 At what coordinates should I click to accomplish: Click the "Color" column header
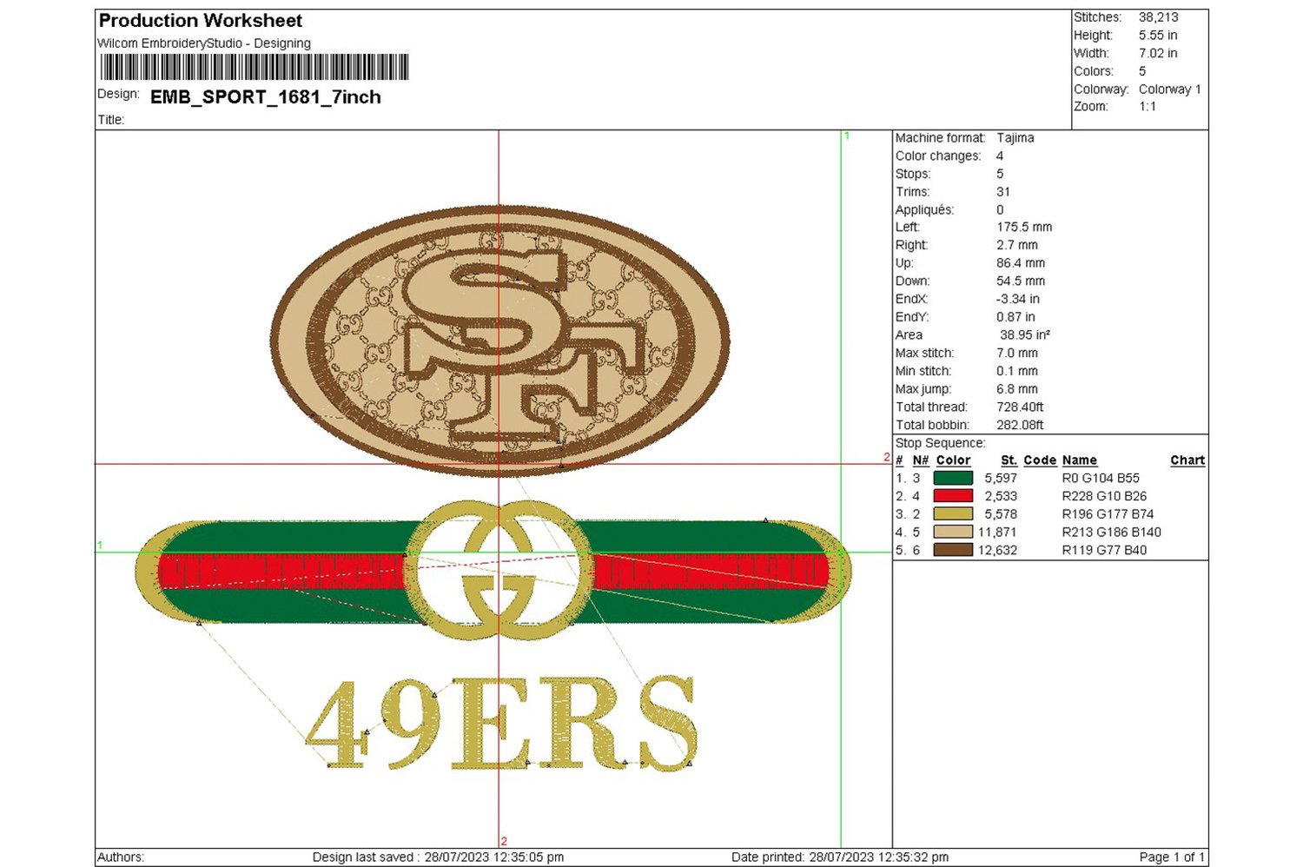point(953,460)
